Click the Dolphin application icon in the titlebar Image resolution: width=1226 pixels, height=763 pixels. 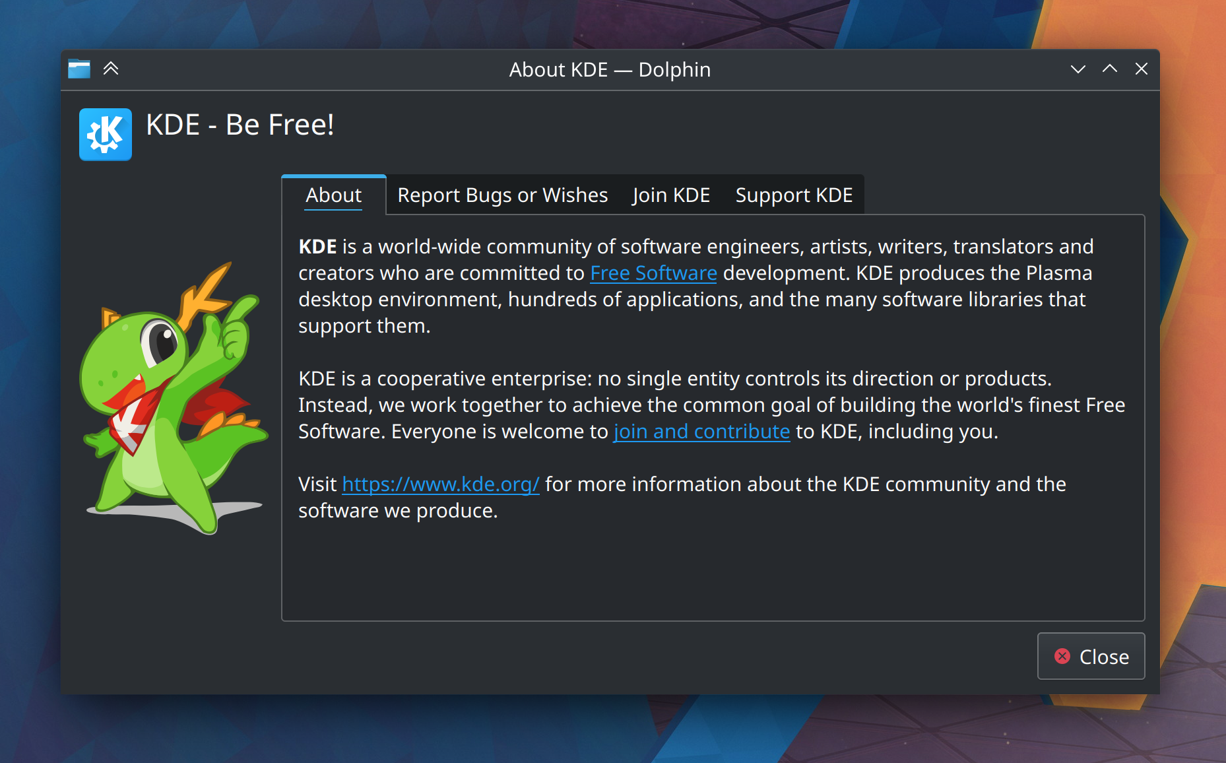[79, 69]
